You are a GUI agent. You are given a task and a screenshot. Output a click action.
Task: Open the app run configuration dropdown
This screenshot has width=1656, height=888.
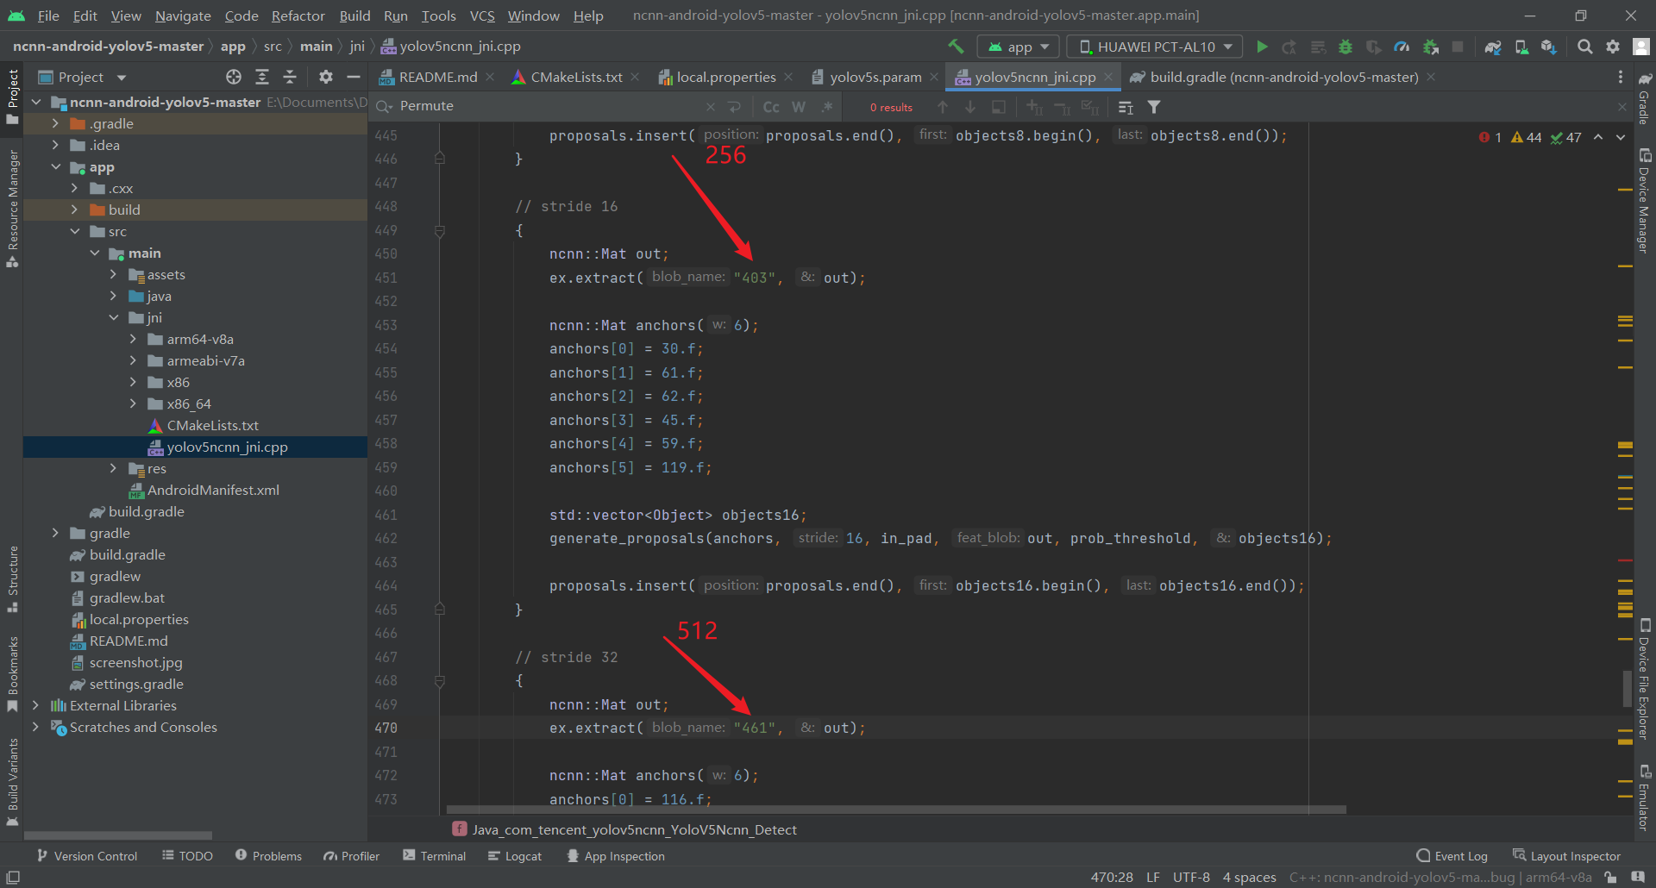point(1018,46)
